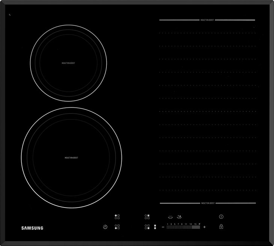The width and height of the screenshot is (274, 246).
Task: Click INDUCTION BOOST label below flex zone
Action: [x=208, y=203]
